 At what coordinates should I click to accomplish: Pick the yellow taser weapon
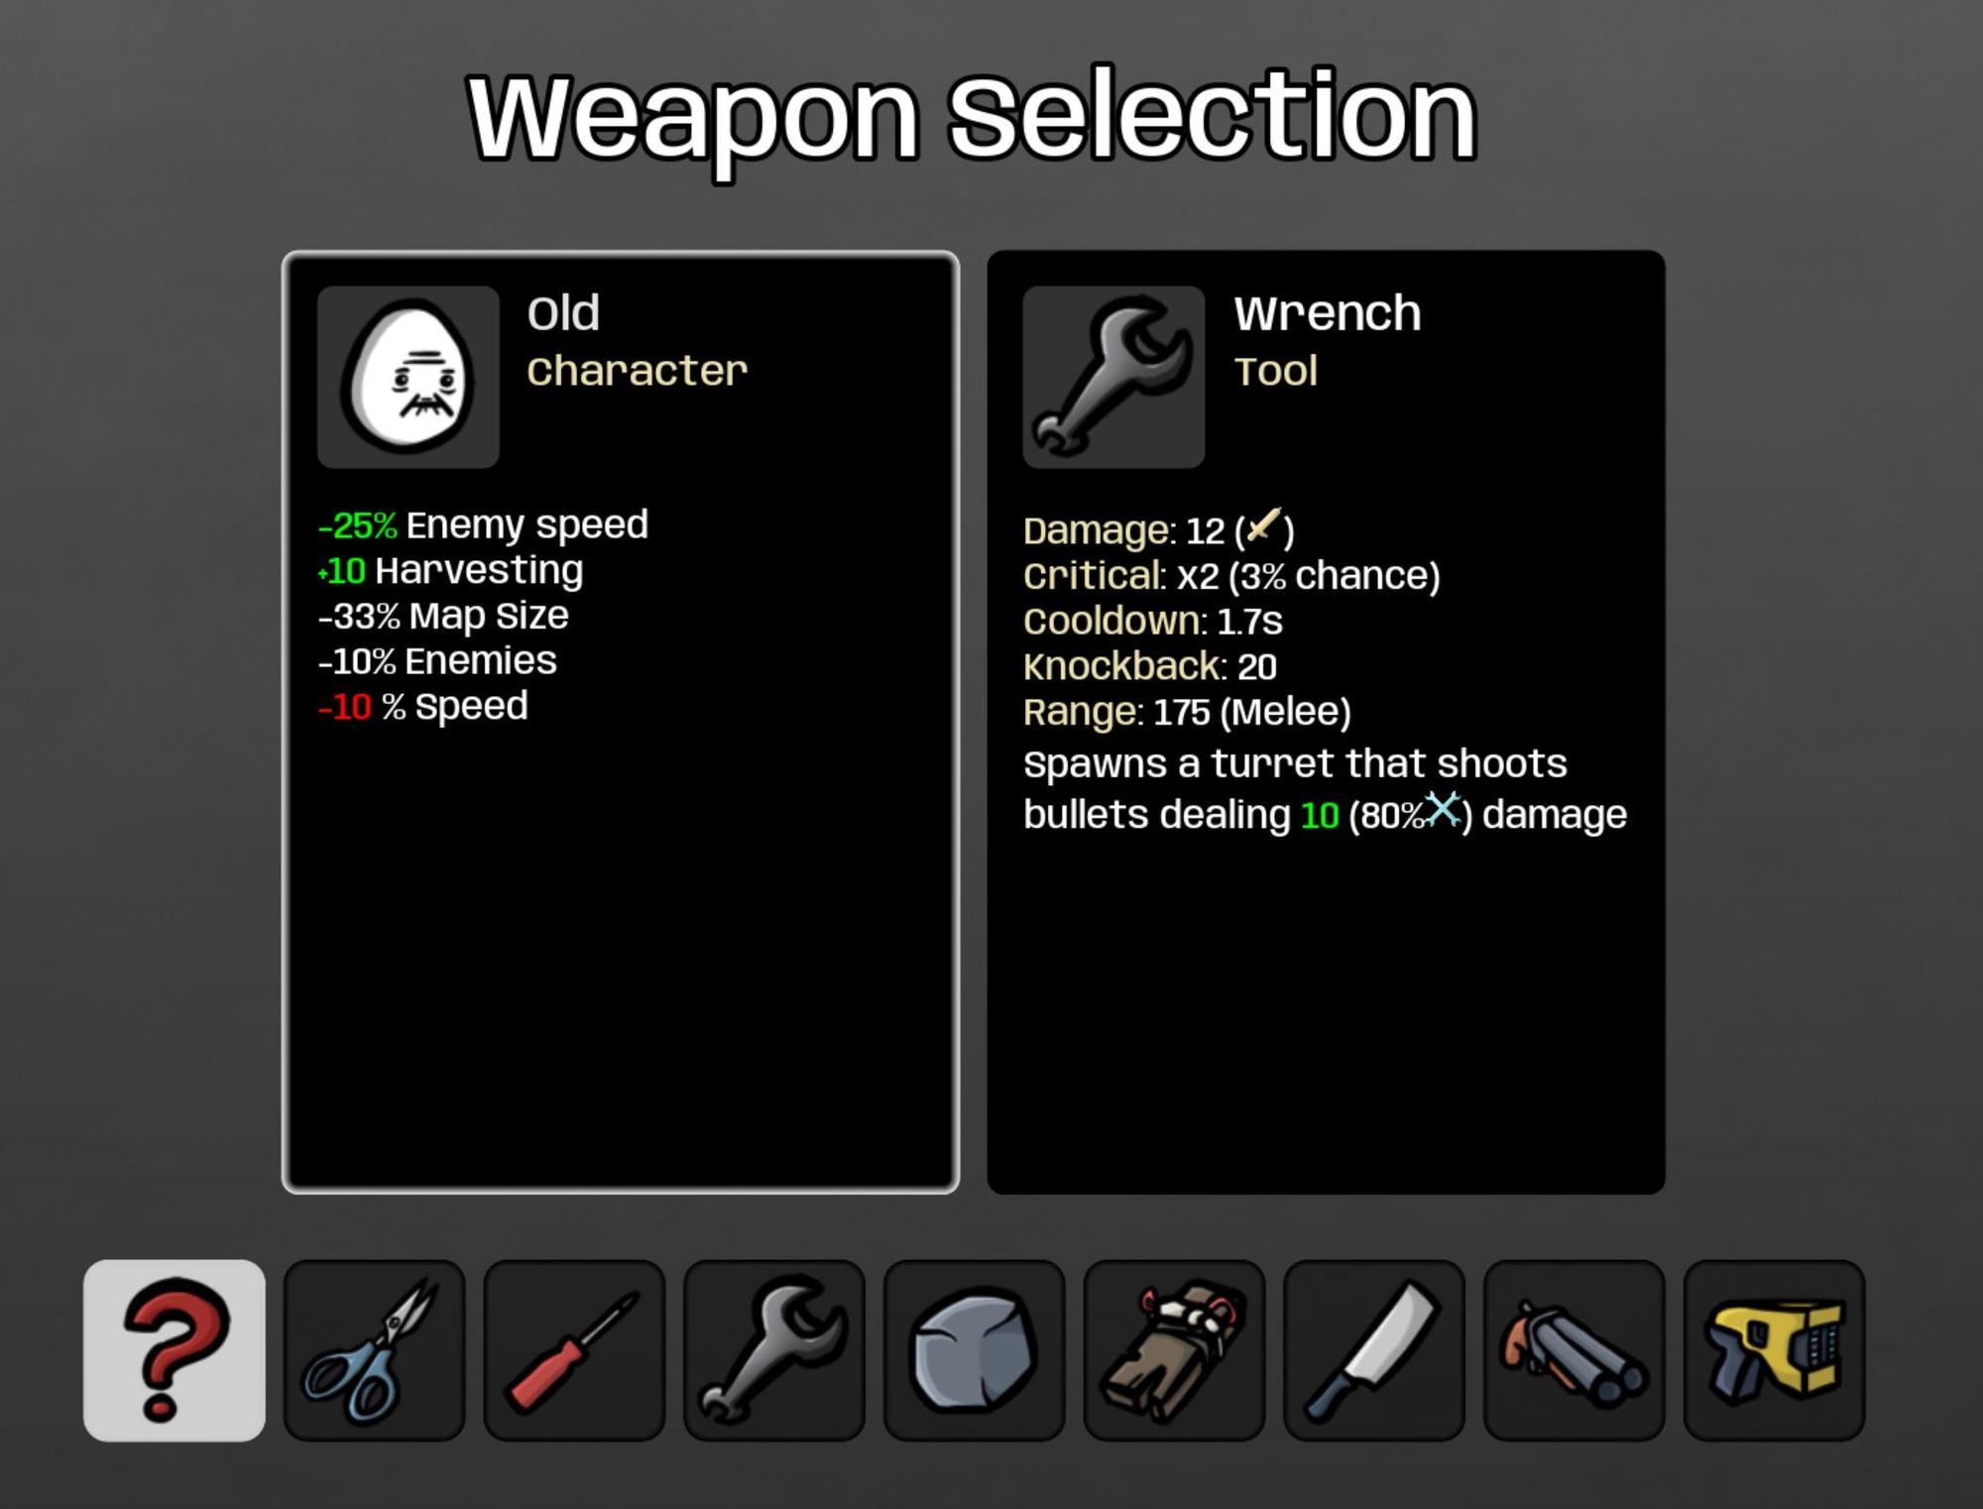click(1775, 1349)
